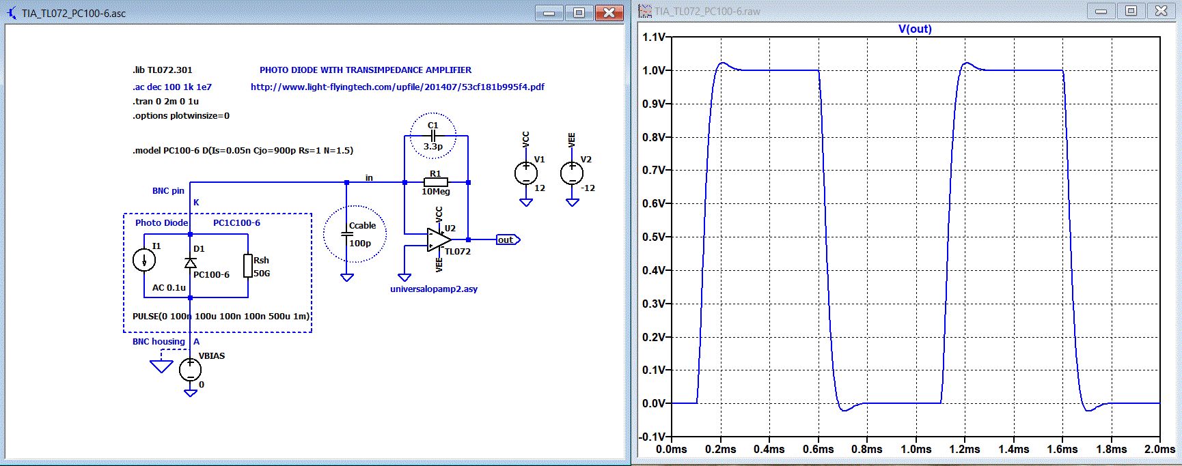Minimize the TIA_TL072_PC100-6.raw waveform window
The width and height of the screenshot is (1182, 466).
point(1101,11)
